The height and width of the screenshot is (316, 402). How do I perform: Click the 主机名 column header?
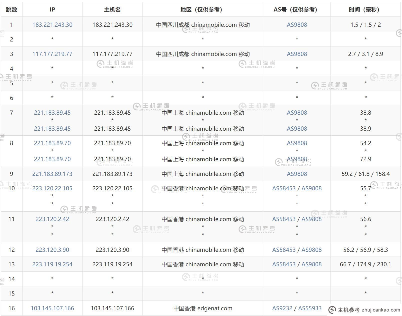click(112, 9)
